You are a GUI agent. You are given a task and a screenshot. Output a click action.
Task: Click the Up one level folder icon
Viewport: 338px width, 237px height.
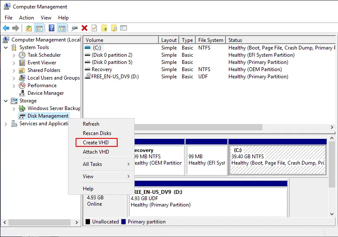(29, 28)
